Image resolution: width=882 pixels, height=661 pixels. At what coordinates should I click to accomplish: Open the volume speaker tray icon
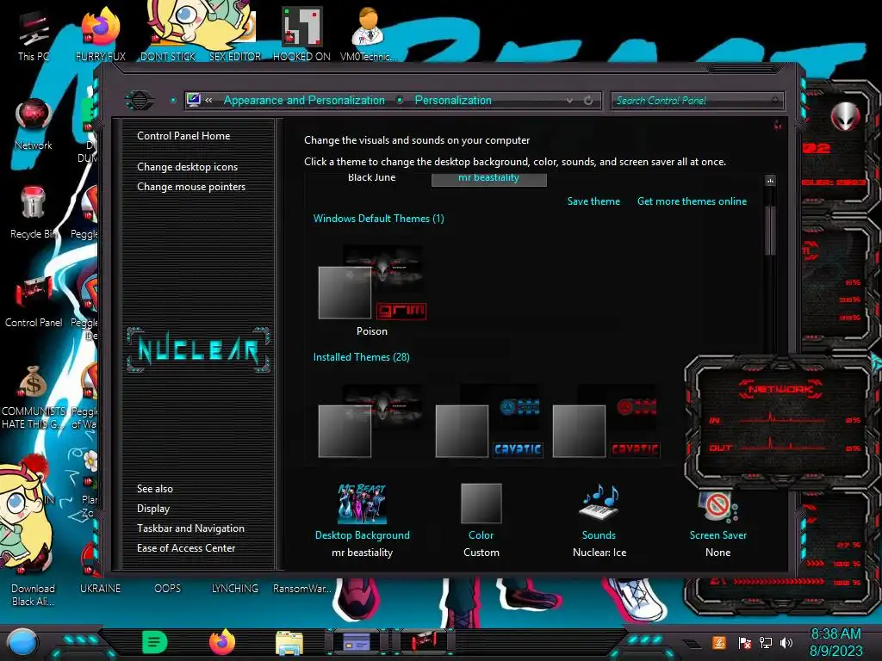pos(786,642)
